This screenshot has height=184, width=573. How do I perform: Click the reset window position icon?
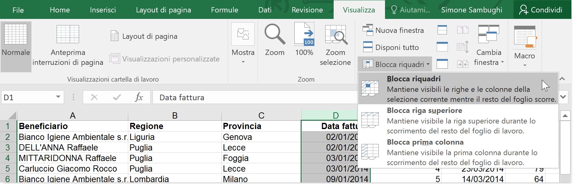tap(463, 64)
